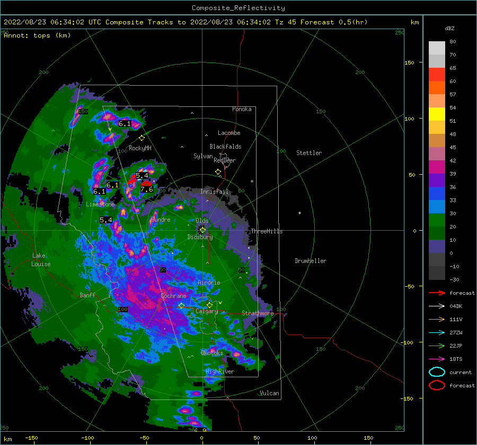Click the yellow diamond marker below RedDeer

coord(218,172)
